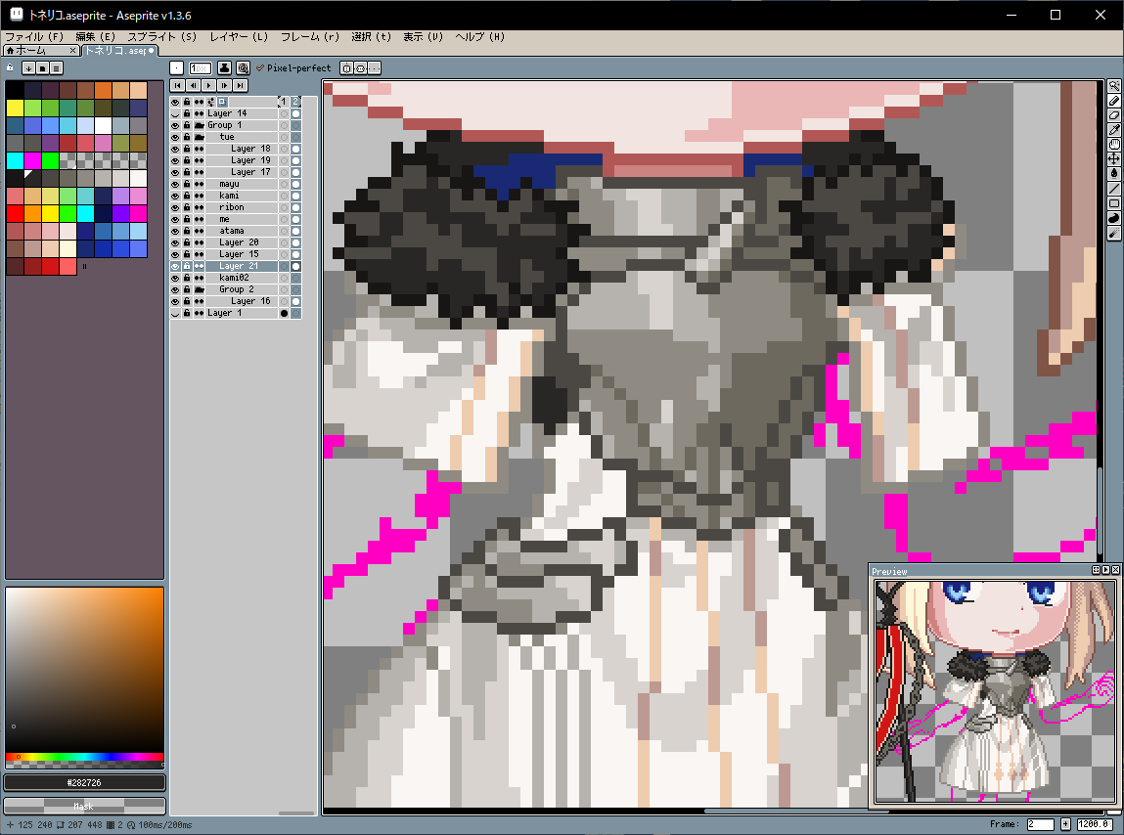
Task: Select the Eraser tool
Action: pyautogui.click(x=1114, y=115)
